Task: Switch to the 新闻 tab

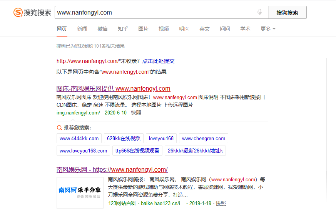Action: pos(82,29)
